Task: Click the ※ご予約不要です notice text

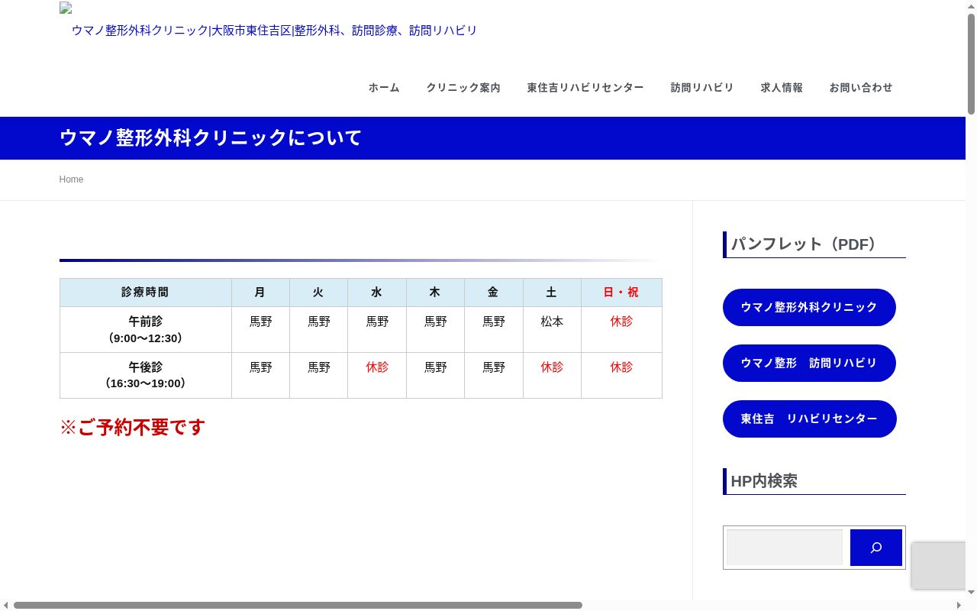Action: (133, 427)
